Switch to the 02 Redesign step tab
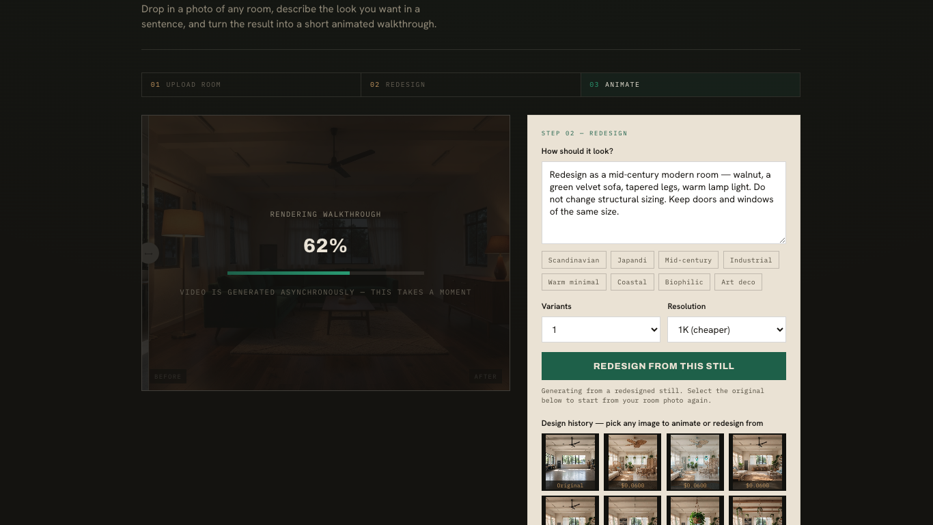 [471, 85]
